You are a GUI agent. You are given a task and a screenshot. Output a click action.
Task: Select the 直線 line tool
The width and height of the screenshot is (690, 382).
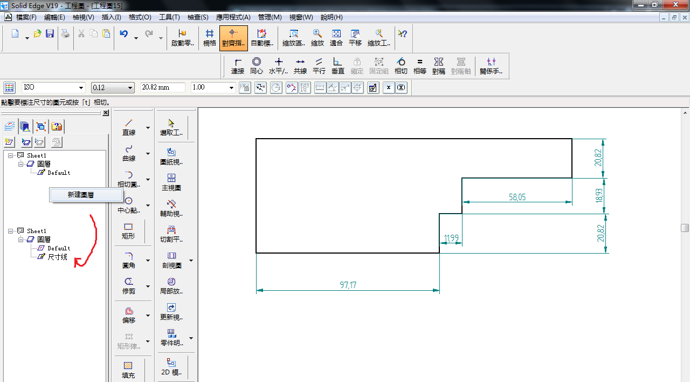[129, 127]
